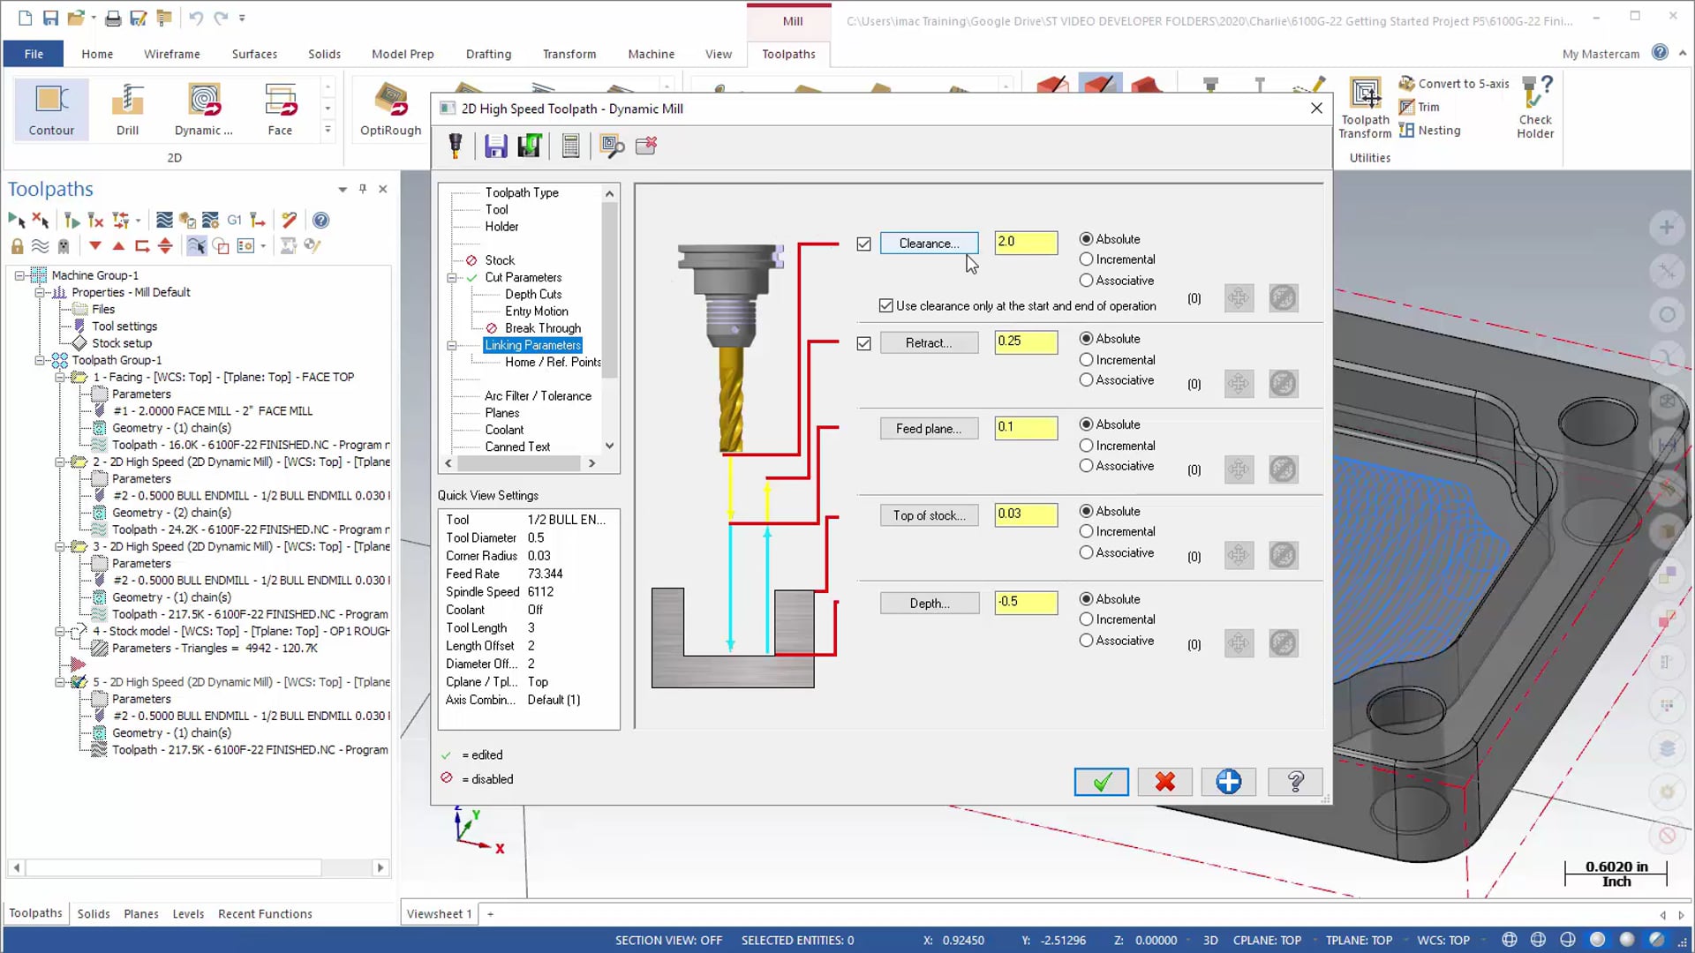The image size is (1695, 953).
Task: Click the Feed plane value field 0.1
Action: 1026,428
